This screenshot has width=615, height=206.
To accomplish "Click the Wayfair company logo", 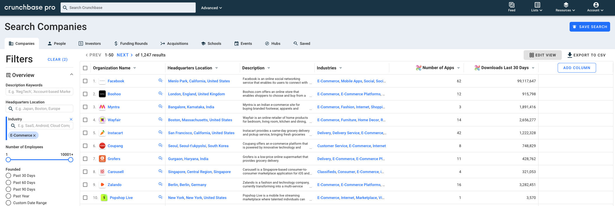I will pos(102,120).
